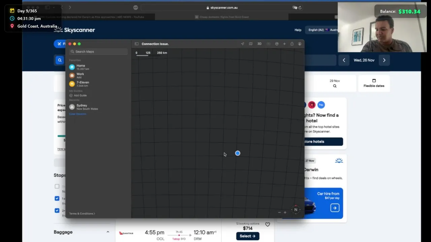The height and width of the screenshot is (242, 431).
Task: Zoom in with the plus map button
Action: [x=285, y=212]
